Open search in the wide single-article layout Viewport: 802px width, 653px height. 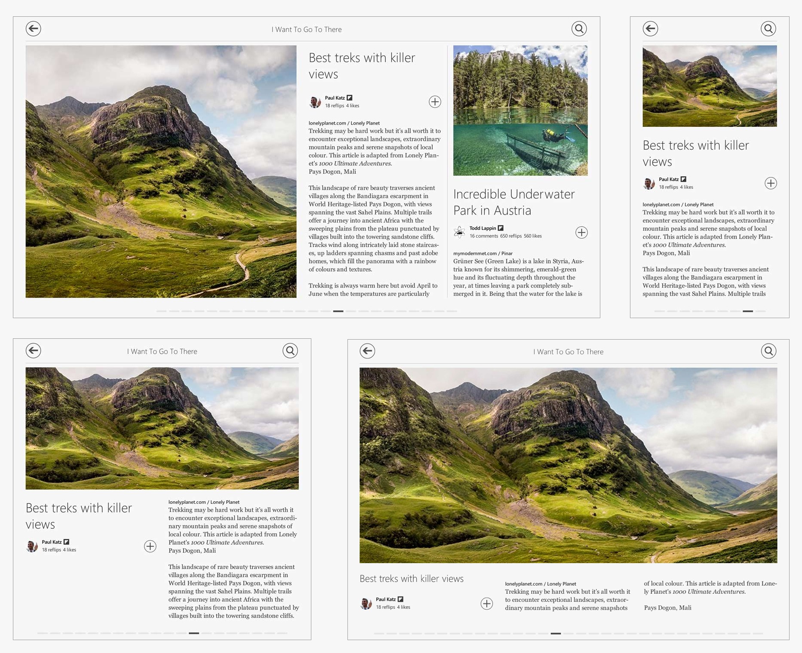point(769,351)
